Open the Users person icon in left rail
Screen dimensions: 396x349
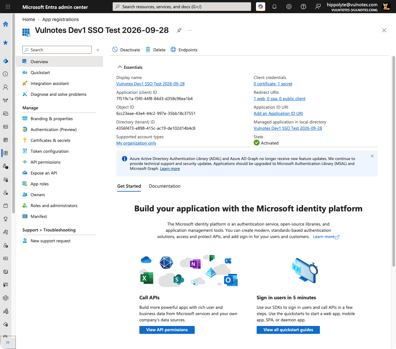[x=6, y=87]
